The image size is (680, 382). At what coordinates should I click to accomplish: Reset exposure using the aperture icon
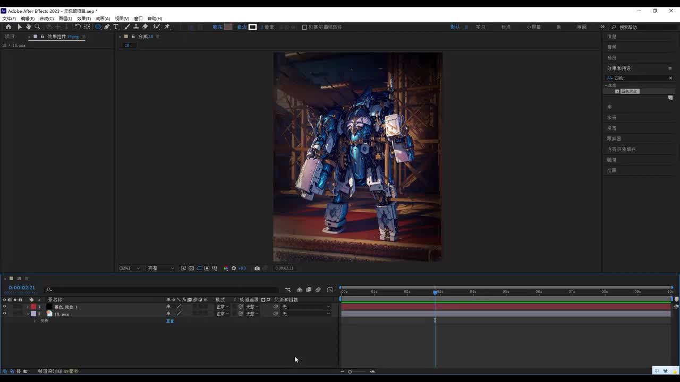234,268
